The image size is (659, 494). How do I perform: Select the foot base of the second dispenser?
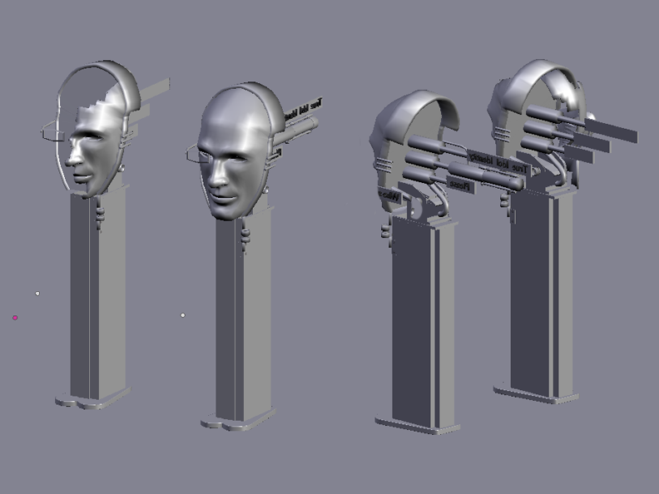238,419
